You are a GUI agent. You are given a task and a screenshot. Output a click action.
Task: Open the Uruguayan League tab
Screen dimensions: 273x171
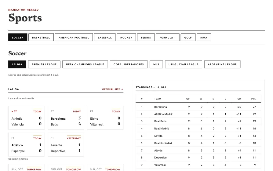(184, 64)
